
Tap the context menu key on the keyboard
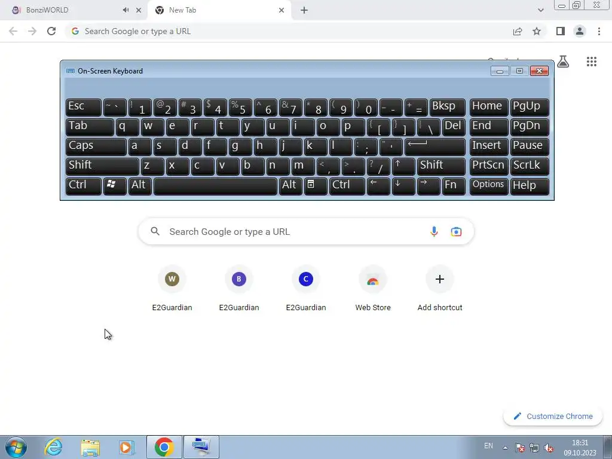(316, 186)
